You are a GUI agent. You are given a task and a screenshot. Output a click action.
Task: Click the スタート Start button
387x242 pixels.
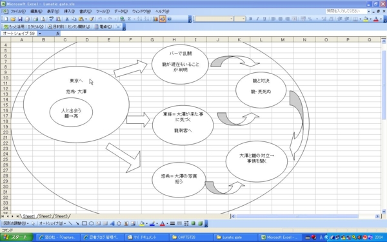pos(16,237)
